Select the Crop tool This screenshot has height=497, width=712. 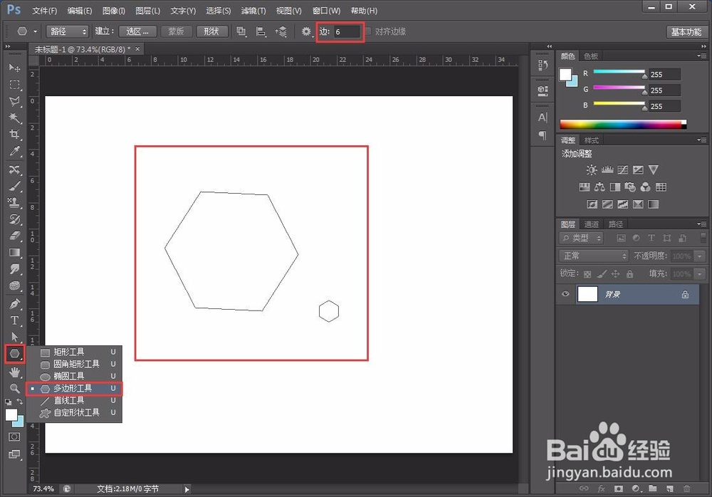[x=14, y=135]
